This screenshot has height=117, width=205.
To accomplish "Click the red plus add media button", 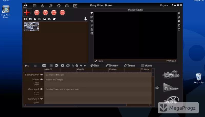I will (x=27, y=12).
